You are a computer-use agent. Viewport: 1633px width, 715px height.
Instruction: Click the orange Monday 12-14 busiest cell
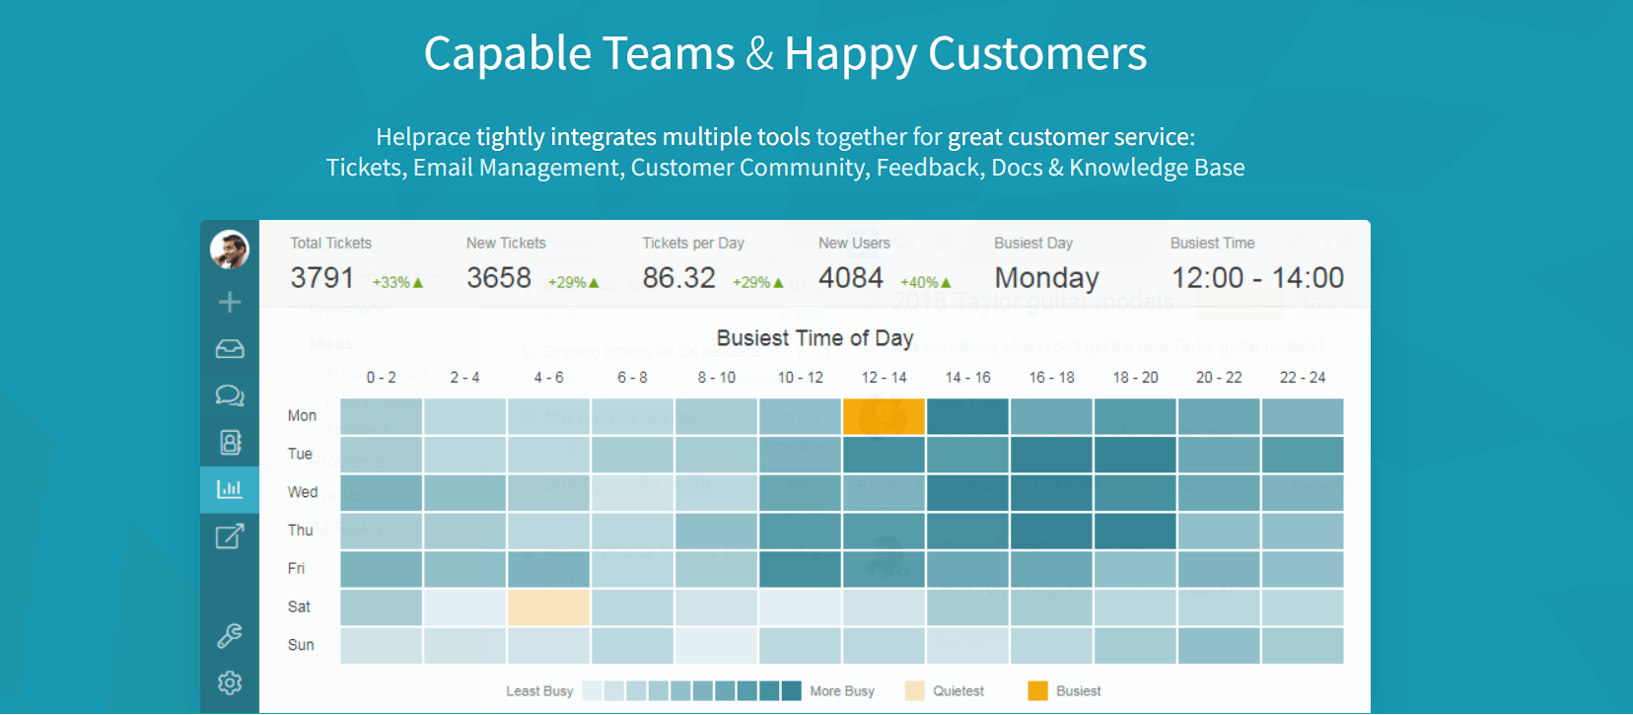pos(884,416)
